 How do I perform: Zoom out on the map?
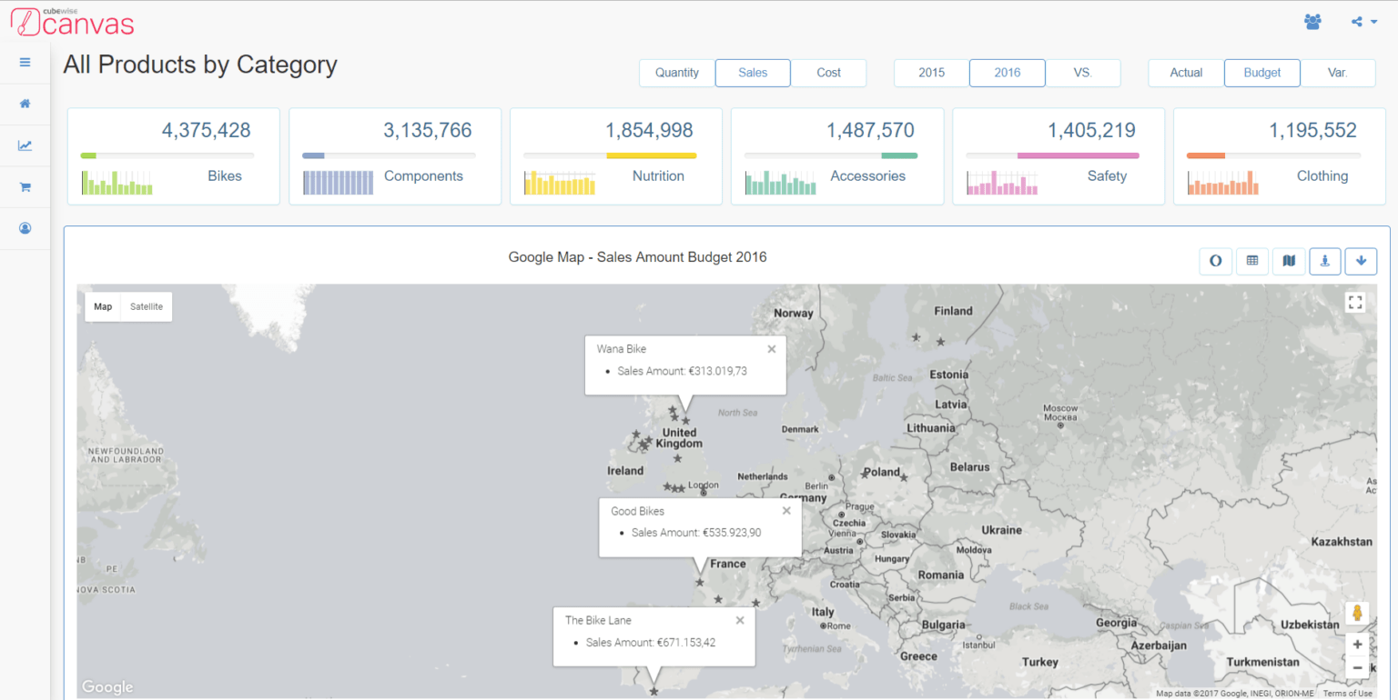point(1357,668)
